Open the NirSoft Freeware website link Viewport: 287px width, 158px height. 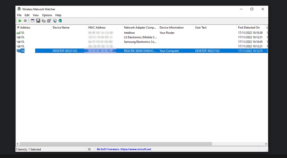point(124,149)
